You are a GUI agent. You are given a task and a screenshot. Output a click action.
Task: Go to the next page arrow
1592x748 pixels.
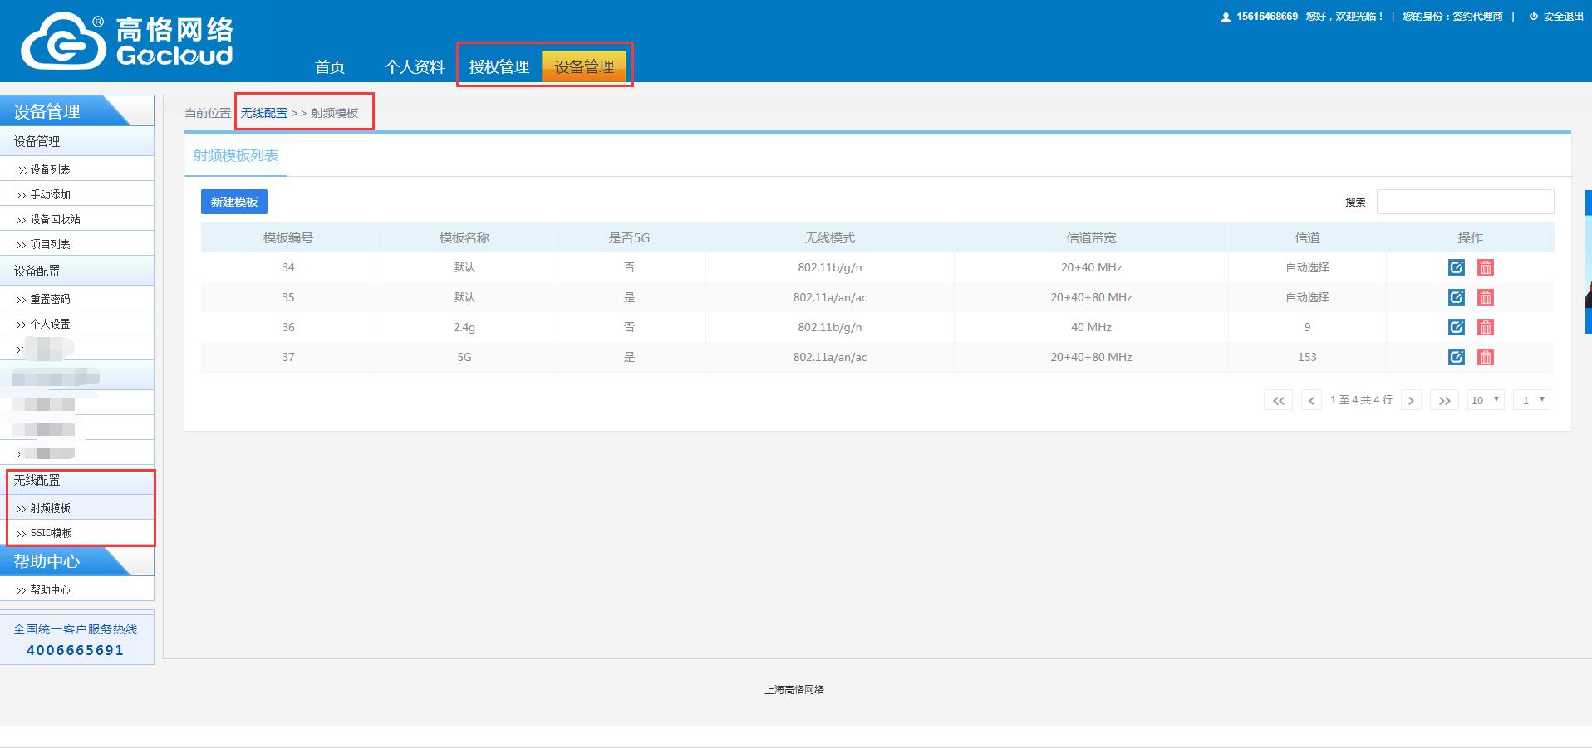point(1411,400)
